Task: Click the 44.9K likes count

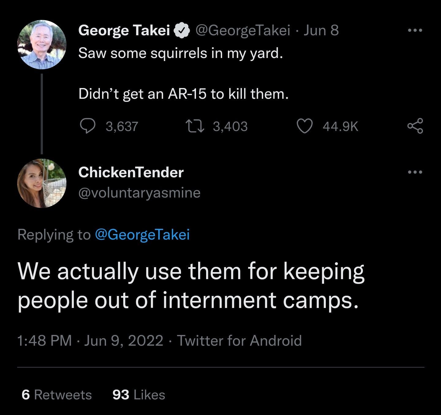Action: pyautogui.click(x=341, y=126)
